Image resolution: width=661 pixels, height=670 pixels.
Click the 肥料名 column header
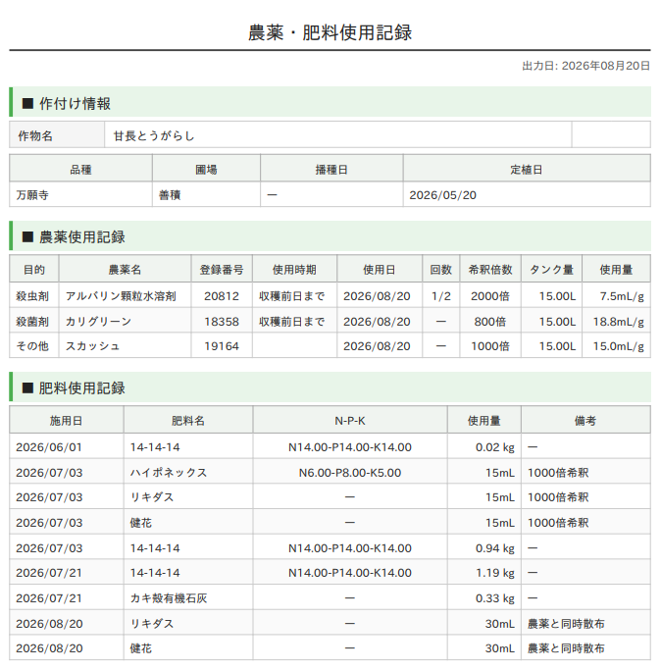pyautogui.click(x=188, y=421)
